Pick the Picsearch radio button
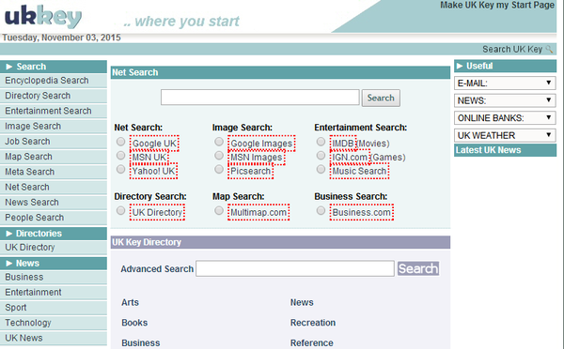The height and width of the screenshot is (349, 564). (219, 169)
